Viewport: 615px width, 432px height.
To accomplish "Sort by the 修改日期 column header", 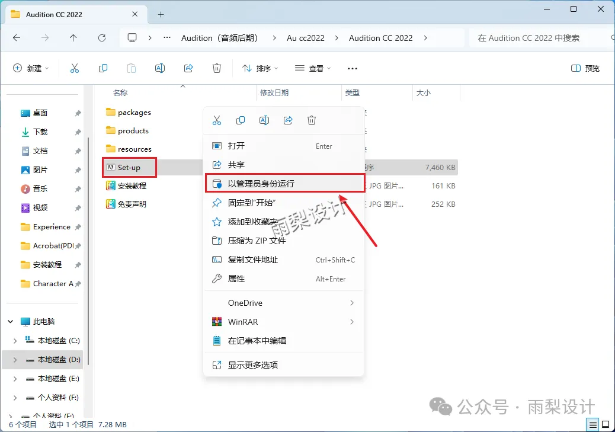I will [274, 92].
